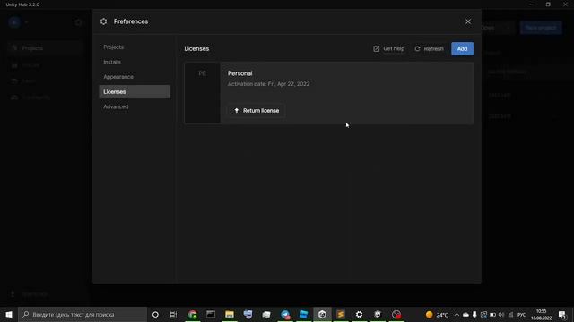Click the activation date text
The width and height of the screenshot is (574, 322).
268,84
